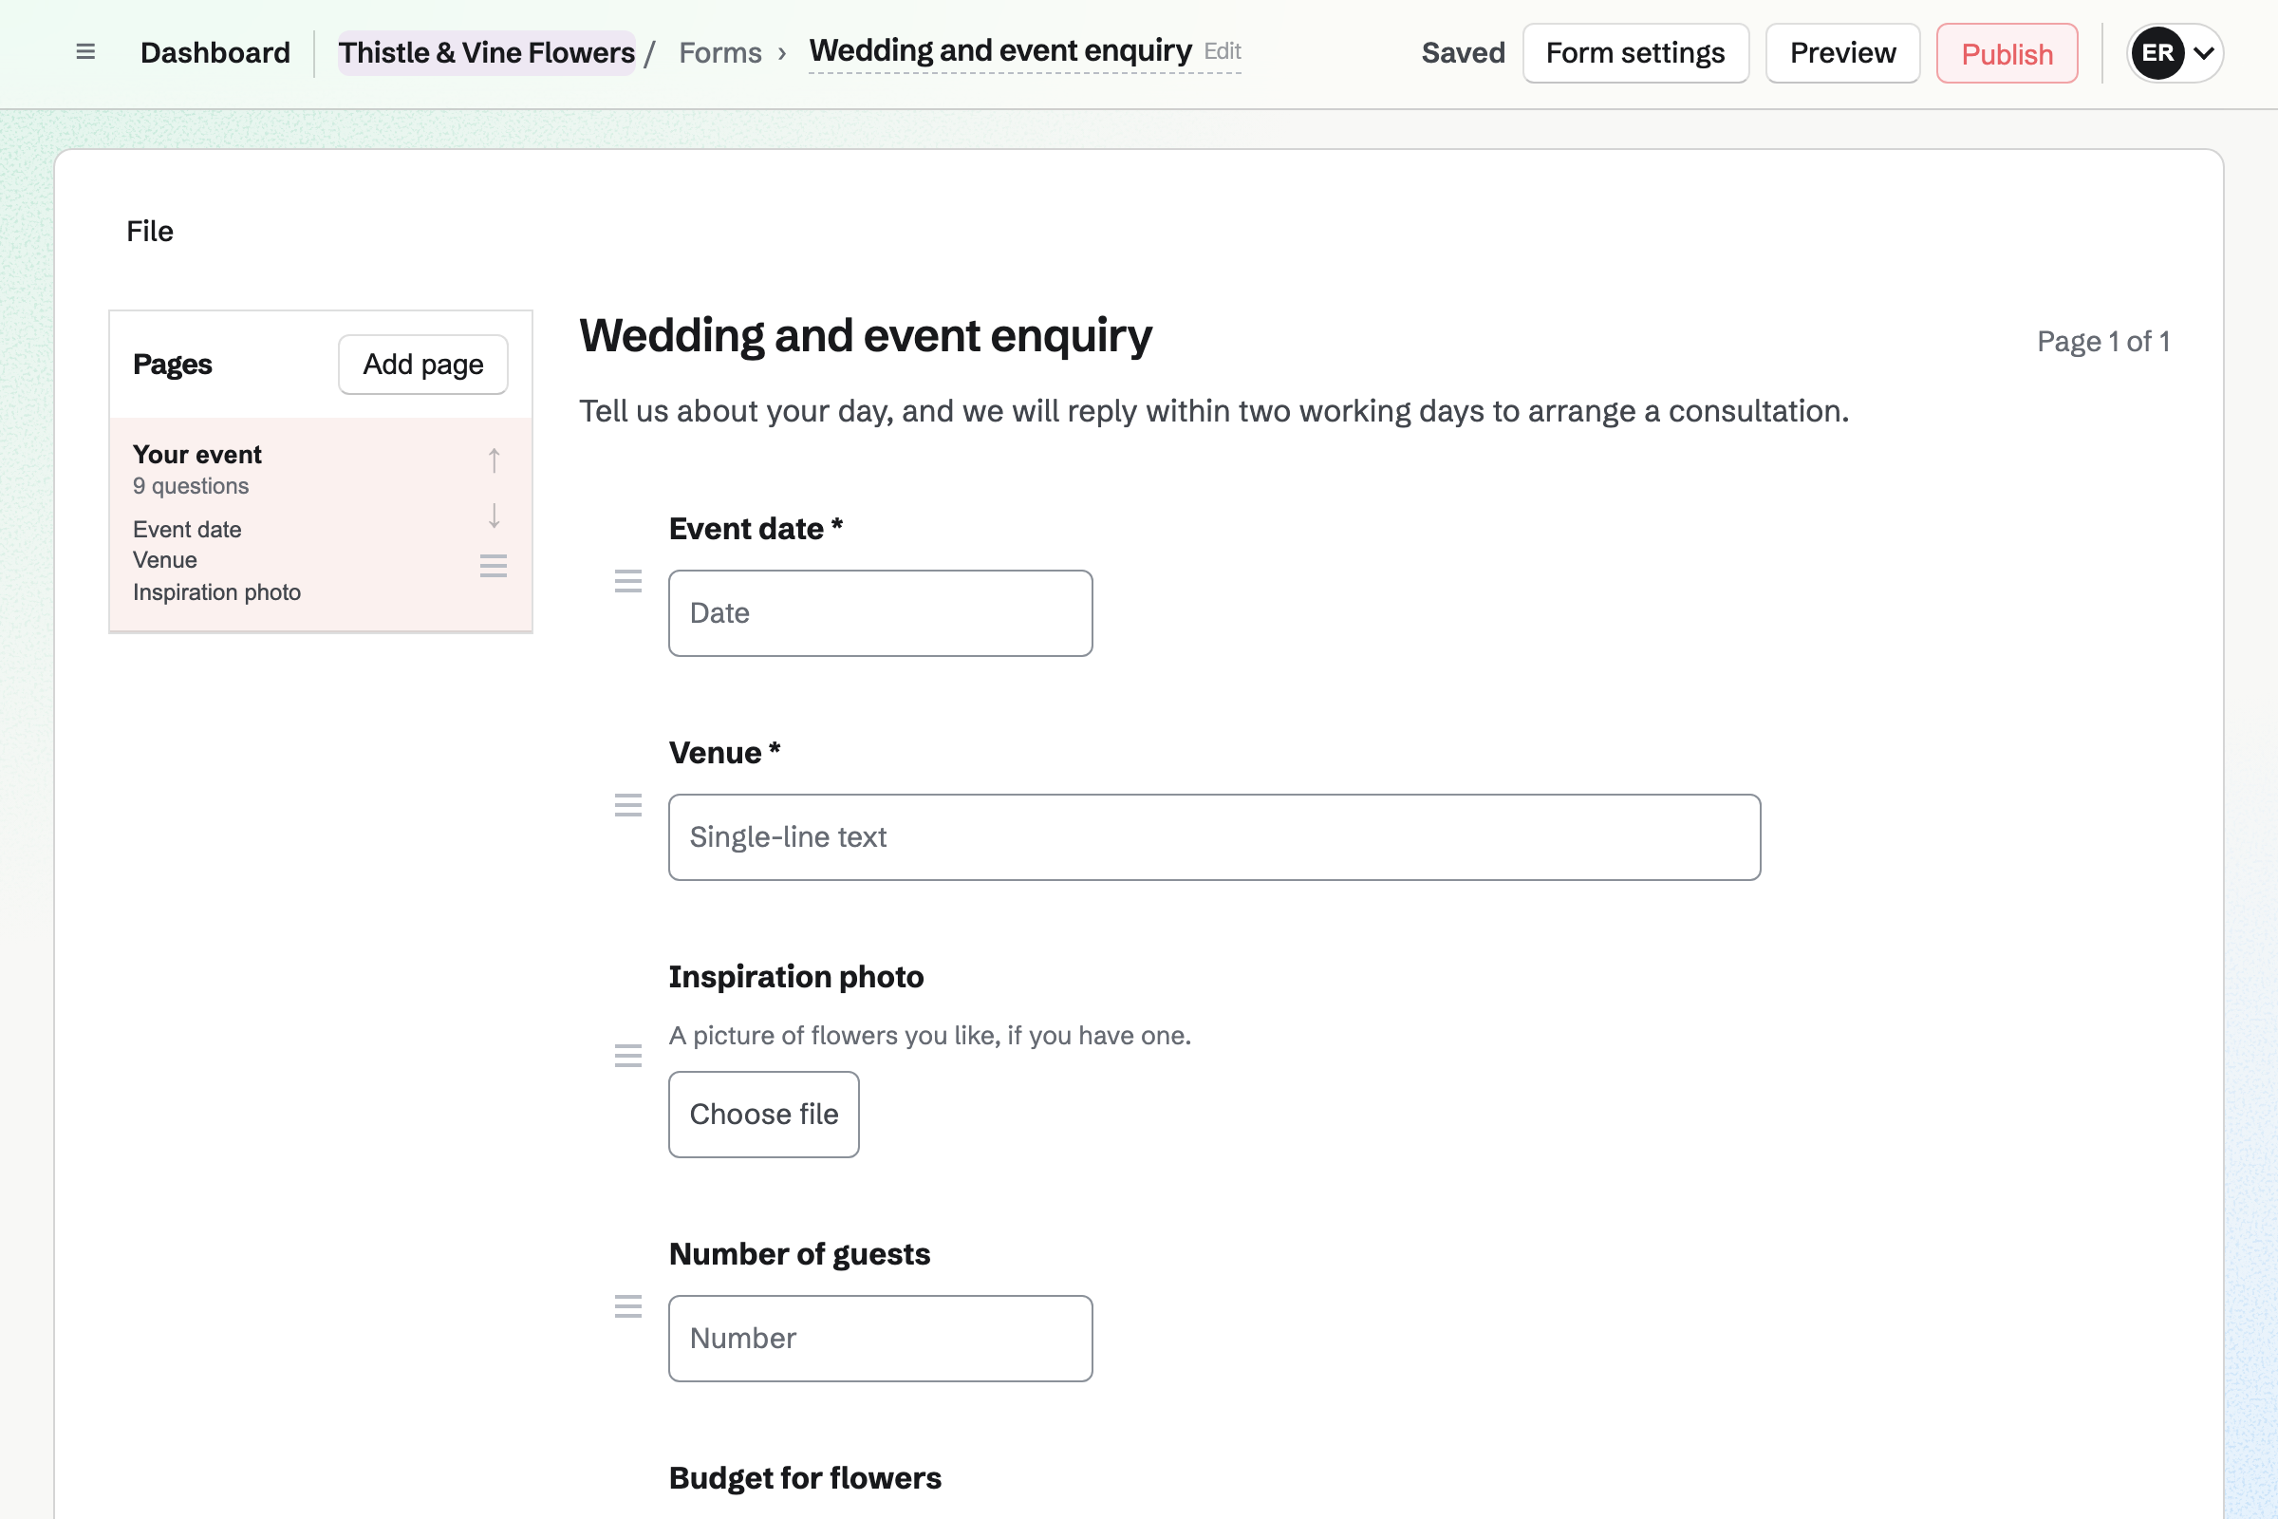
Task: Open Form settings
Action: [x=1635, y=53]
